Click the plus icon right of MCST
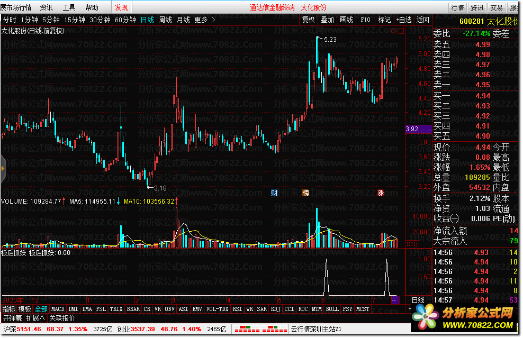 (410, 309)
